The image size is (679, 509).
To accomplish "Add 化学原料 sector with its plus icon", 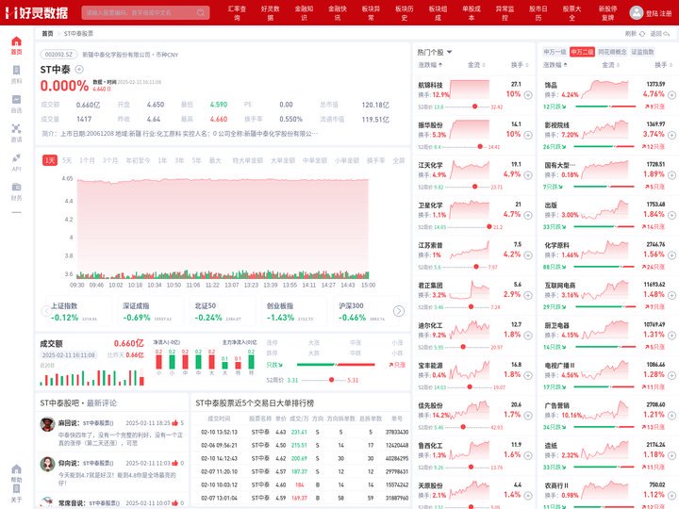I will tap(671, 255).
